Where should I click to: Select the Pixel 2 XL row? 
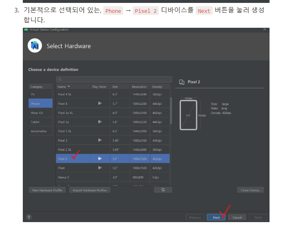tap(113, 150)
